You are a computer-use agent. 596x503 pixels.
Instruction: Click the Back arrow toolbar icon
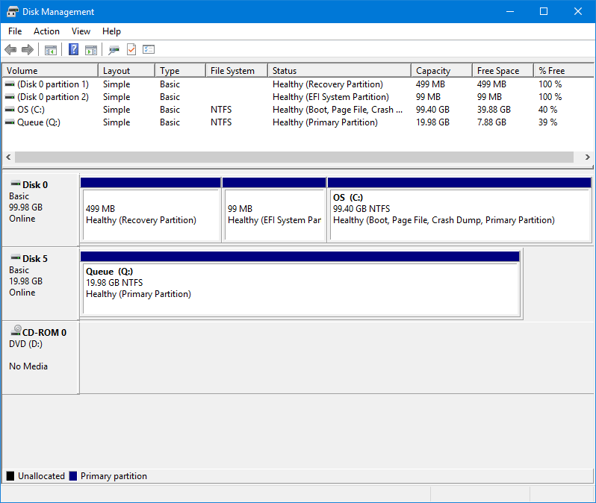(x=10, y=50)
